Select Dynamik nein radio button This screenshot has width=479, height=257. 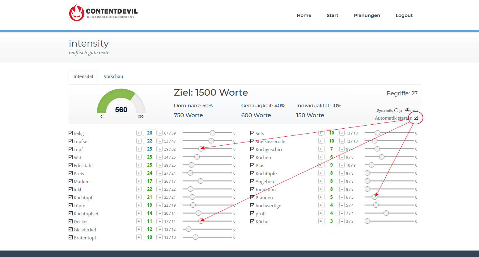[x=407, y=110]
